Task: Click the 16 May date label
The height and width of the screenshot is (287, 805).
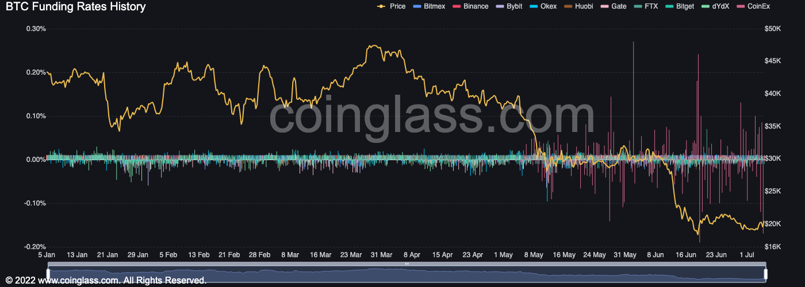Action: coord(564,255)
